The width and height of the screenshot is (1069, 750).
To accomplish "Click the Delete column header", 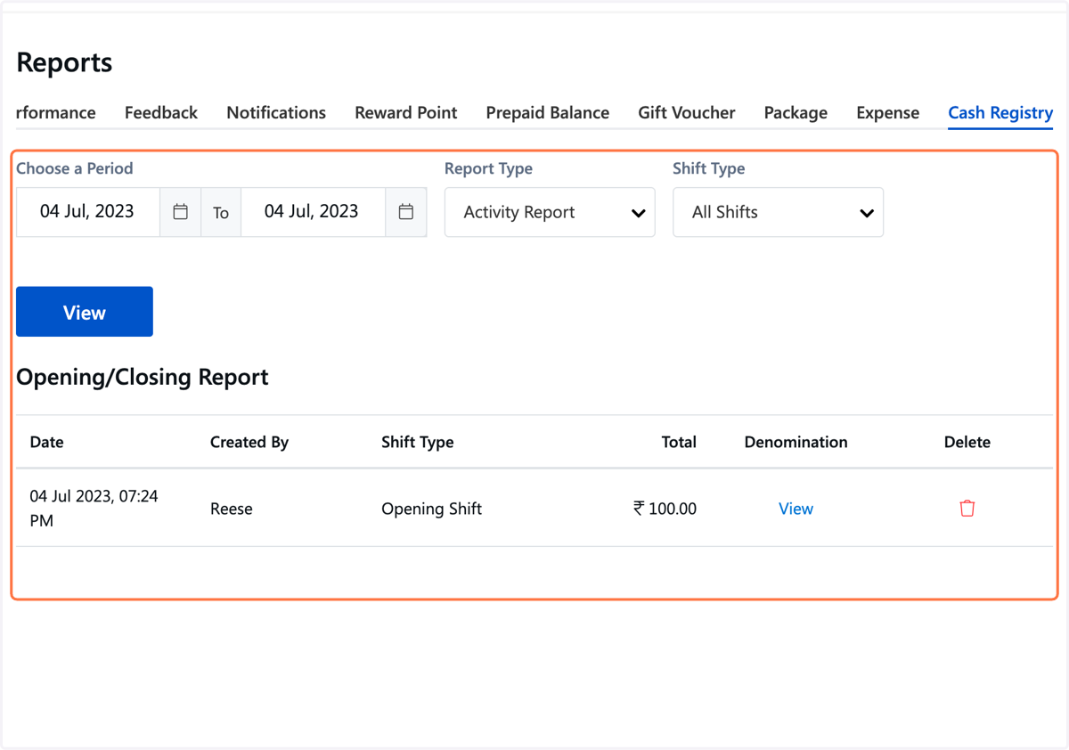I will (x=967, y=442).
